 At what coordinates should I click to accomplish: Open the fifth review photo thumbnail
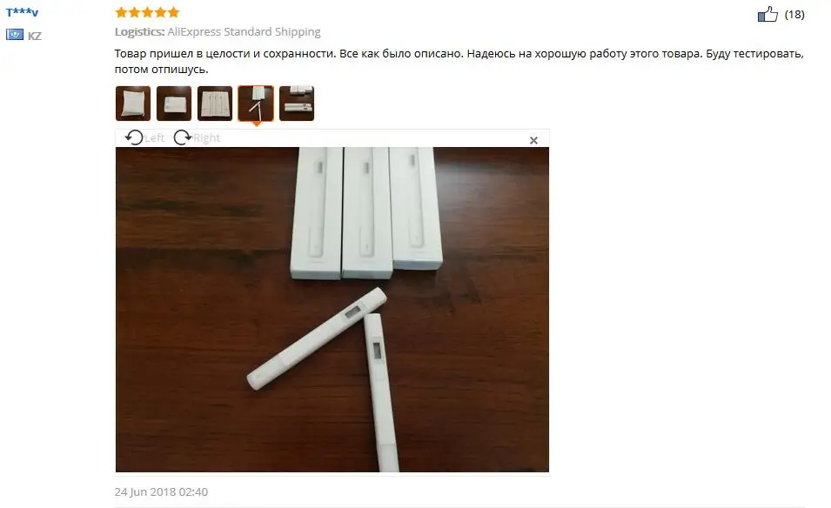(297, 104)
